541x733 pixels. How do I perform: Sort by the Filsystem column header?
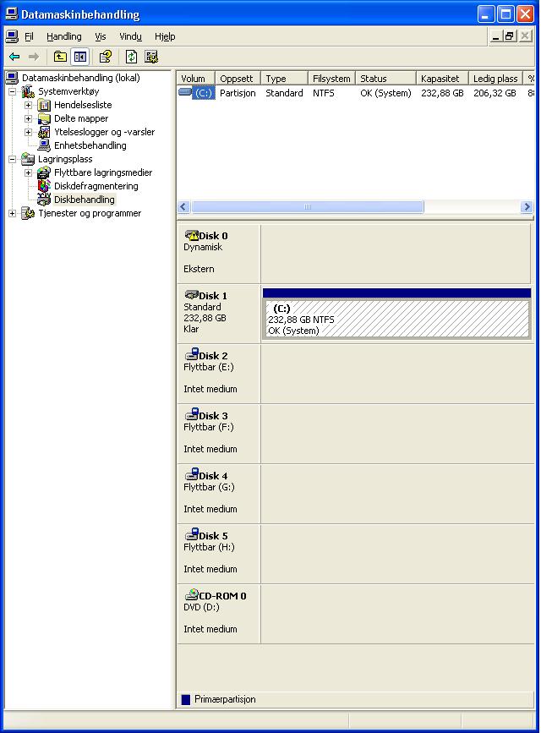[x=331, y=78]
